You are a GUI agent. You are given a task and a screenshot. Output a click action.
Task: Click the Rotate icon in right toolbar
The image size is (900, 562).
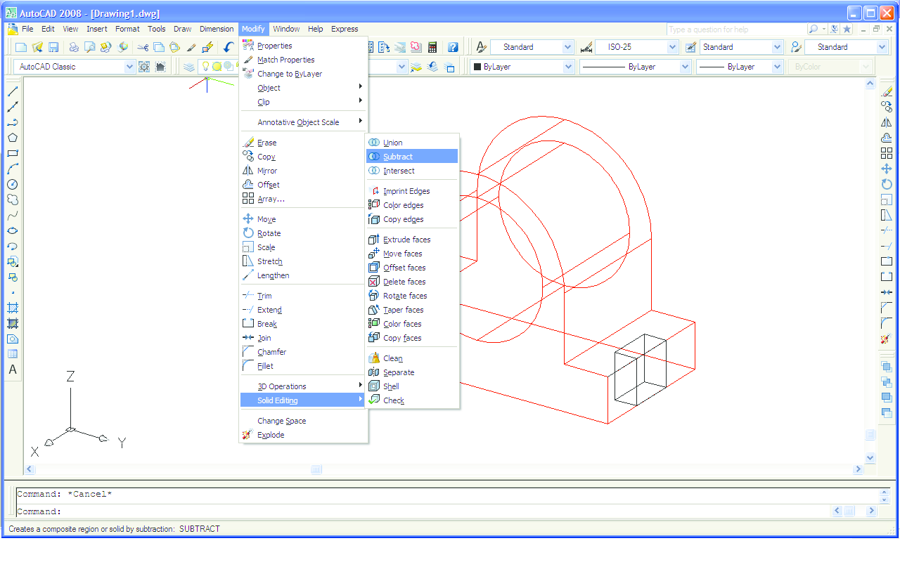(x=887, y=184)
